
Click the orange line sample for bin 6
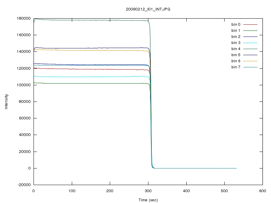point(250,61)
